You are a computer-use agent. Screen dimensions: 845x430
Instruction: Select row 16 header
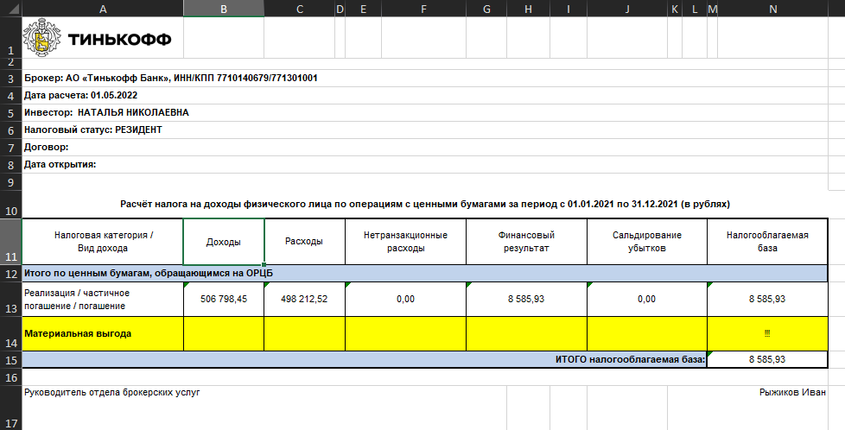tap(10, 376)
